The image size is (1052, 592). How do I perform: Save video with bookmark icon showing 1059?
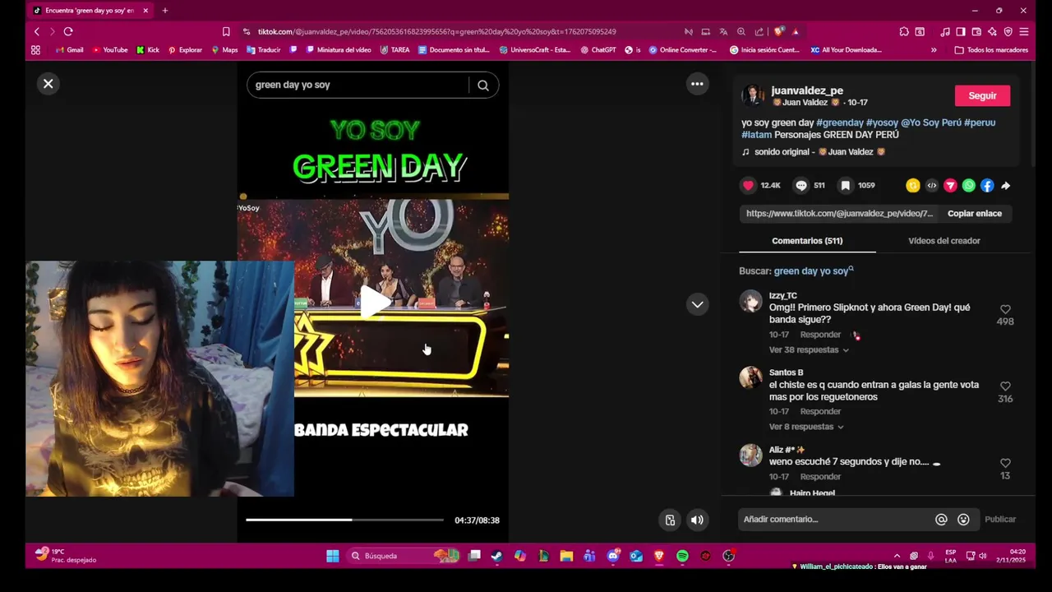pyautogui.click(x=845, y=186)
